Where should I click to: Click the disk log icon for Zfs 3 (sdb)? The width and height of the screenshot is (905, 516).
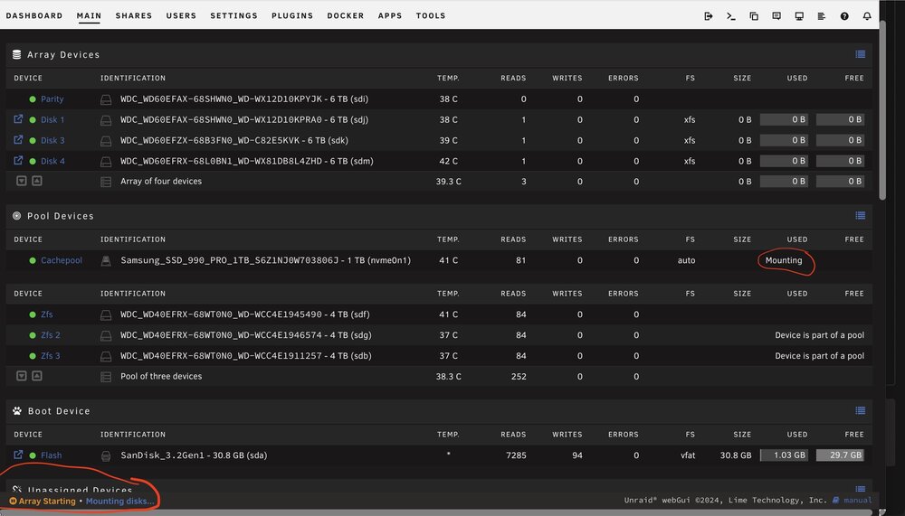click(x=106, y=357)
